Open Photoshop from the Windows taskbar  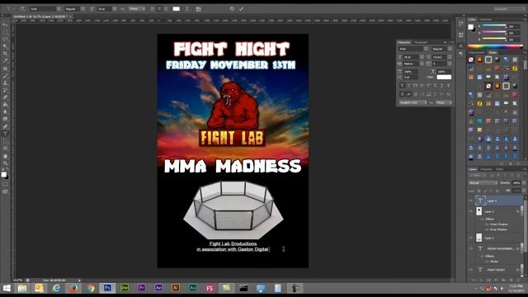[107, 288]
